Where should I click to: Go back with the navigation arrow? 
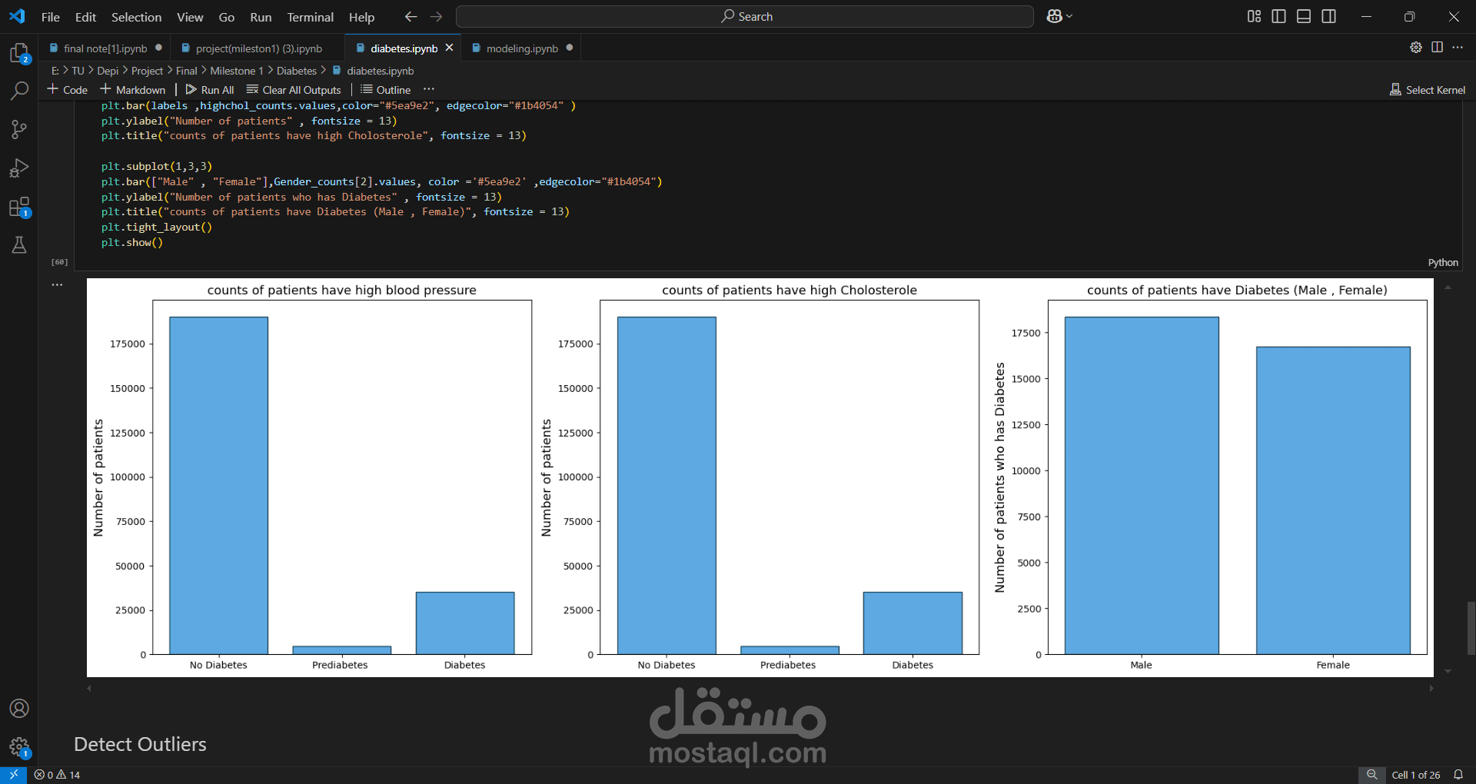[x=411, y=16]
